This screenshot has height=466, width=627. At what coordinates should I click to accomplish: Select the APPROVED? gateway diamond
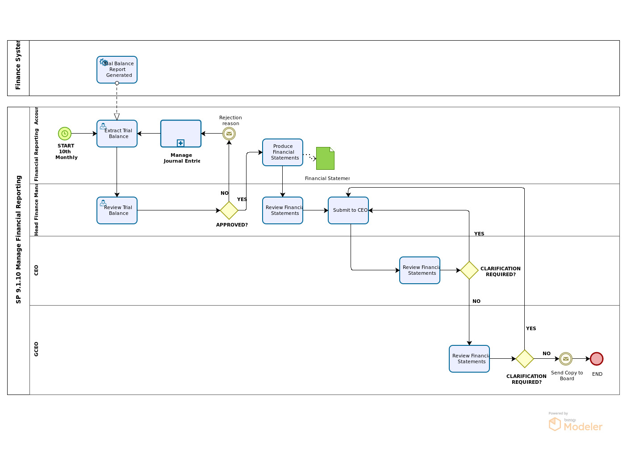(229, 210)
